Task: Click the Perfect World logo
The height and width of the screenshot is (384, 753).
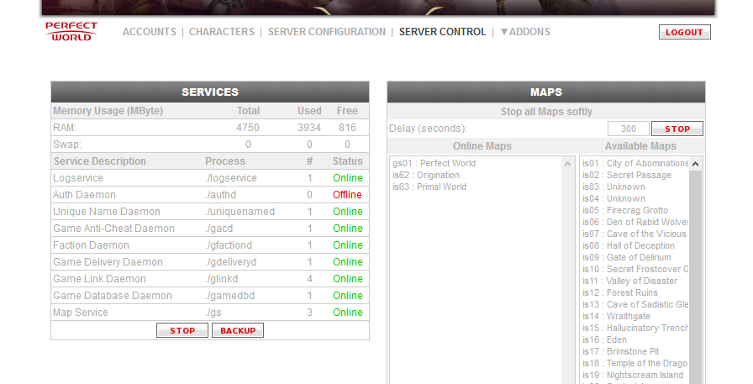Action: (x=71, y=32)
